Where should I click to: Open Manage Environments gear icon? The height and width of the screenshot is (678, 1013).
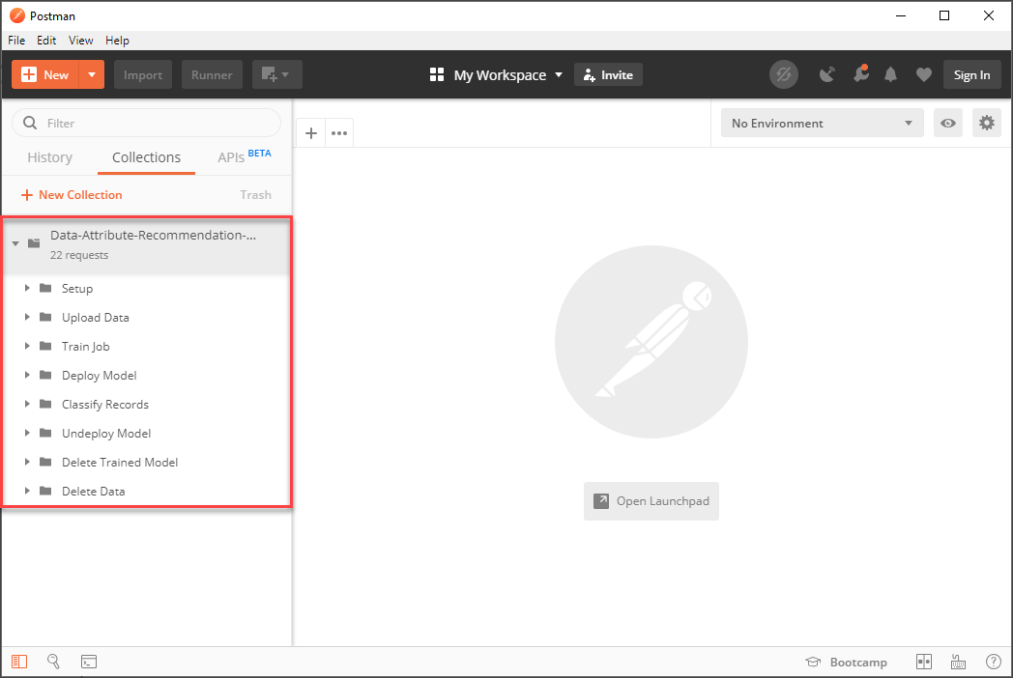point(987,123)
